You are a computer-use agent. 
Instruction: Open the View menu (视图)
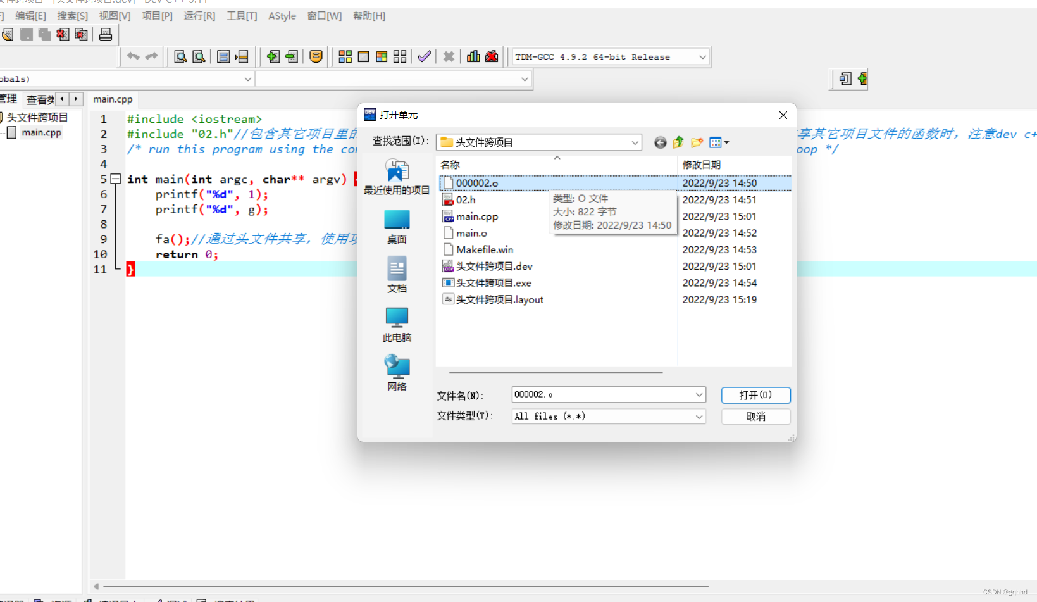coord(115,16)
